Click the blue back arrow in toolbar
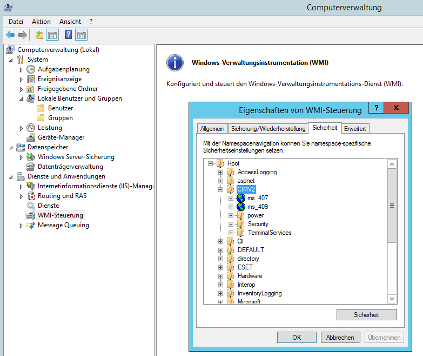 (x=10, y=35)
